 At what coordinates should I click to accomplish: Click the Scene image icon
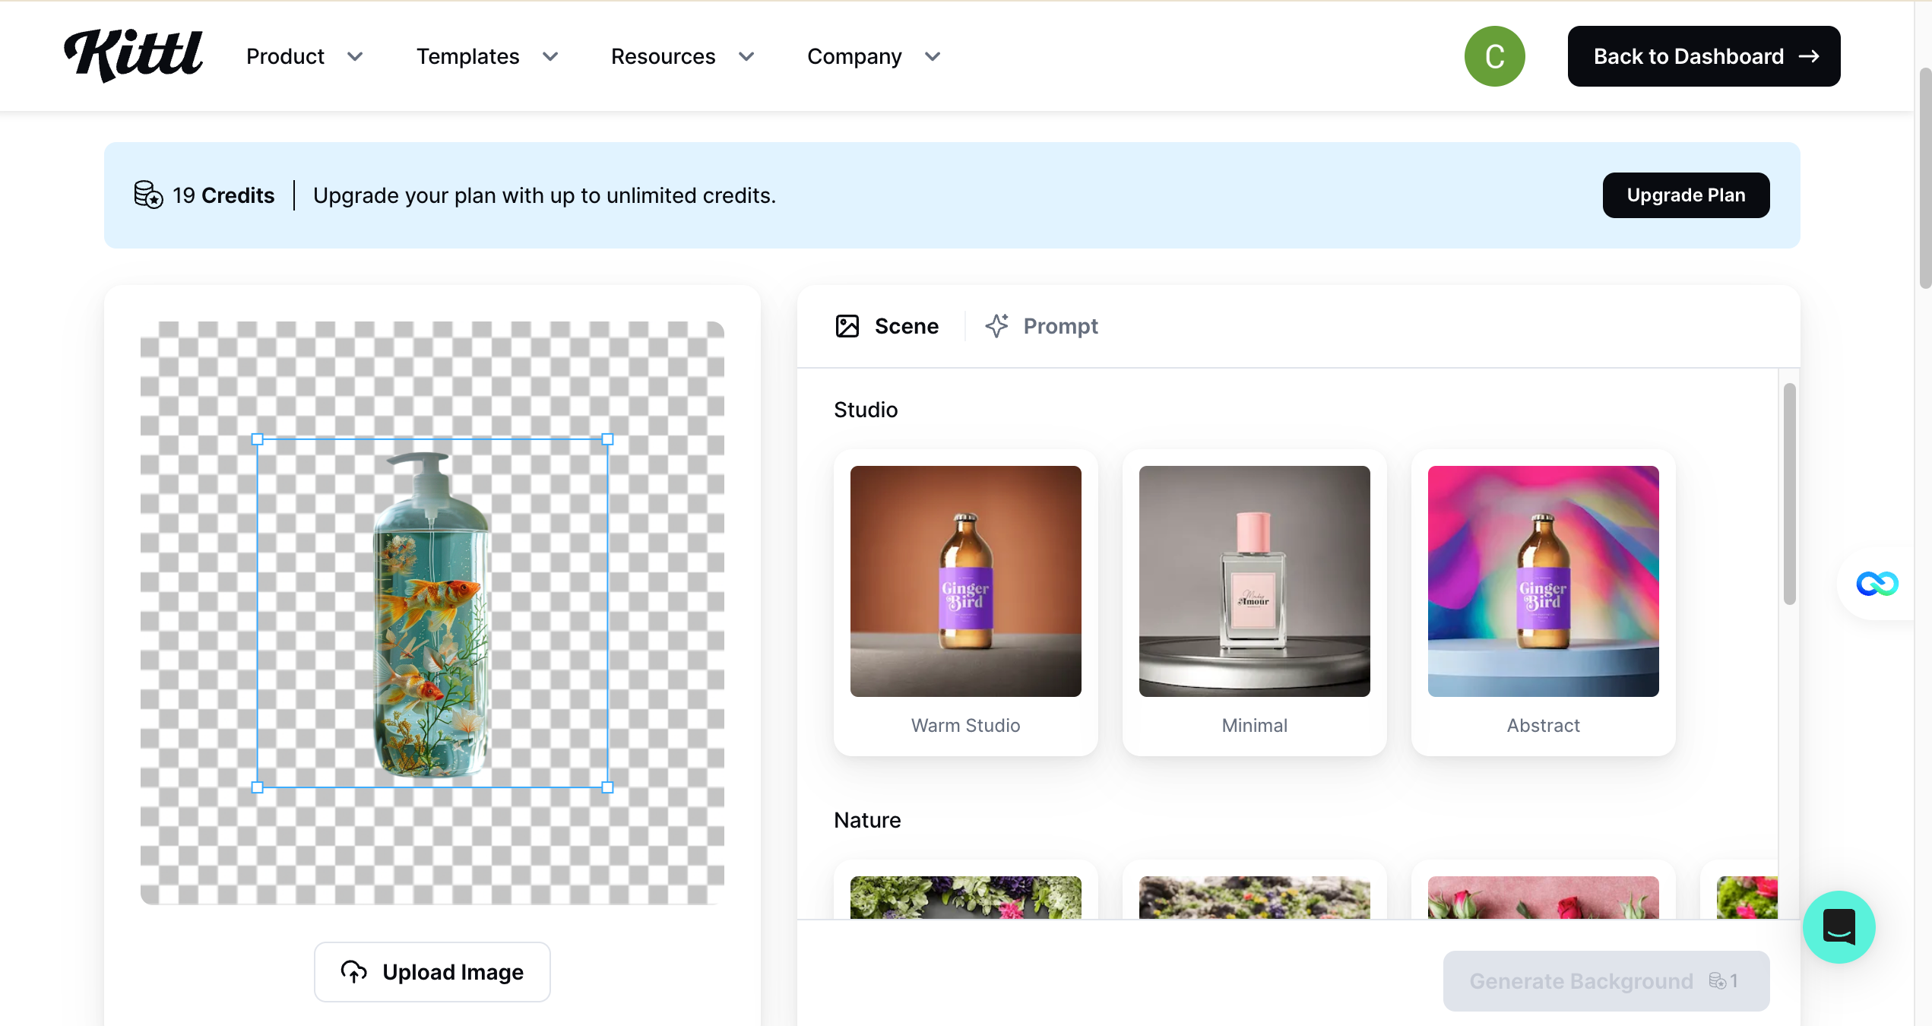tap(847, 326)
